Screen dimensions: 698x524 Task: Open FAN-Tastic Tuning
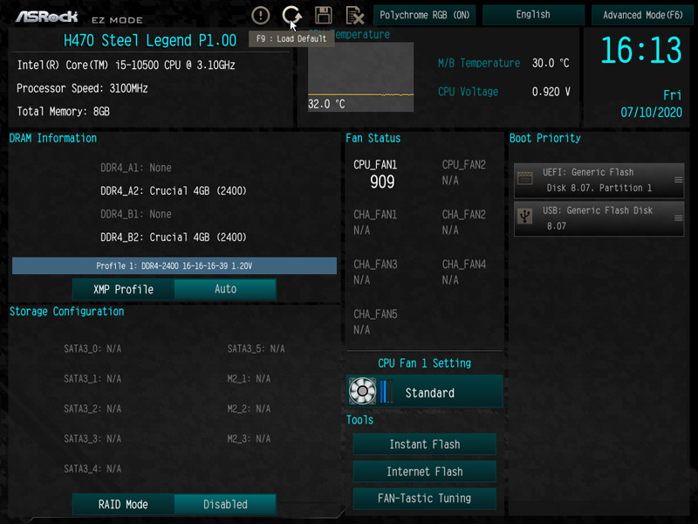point(425,498)
